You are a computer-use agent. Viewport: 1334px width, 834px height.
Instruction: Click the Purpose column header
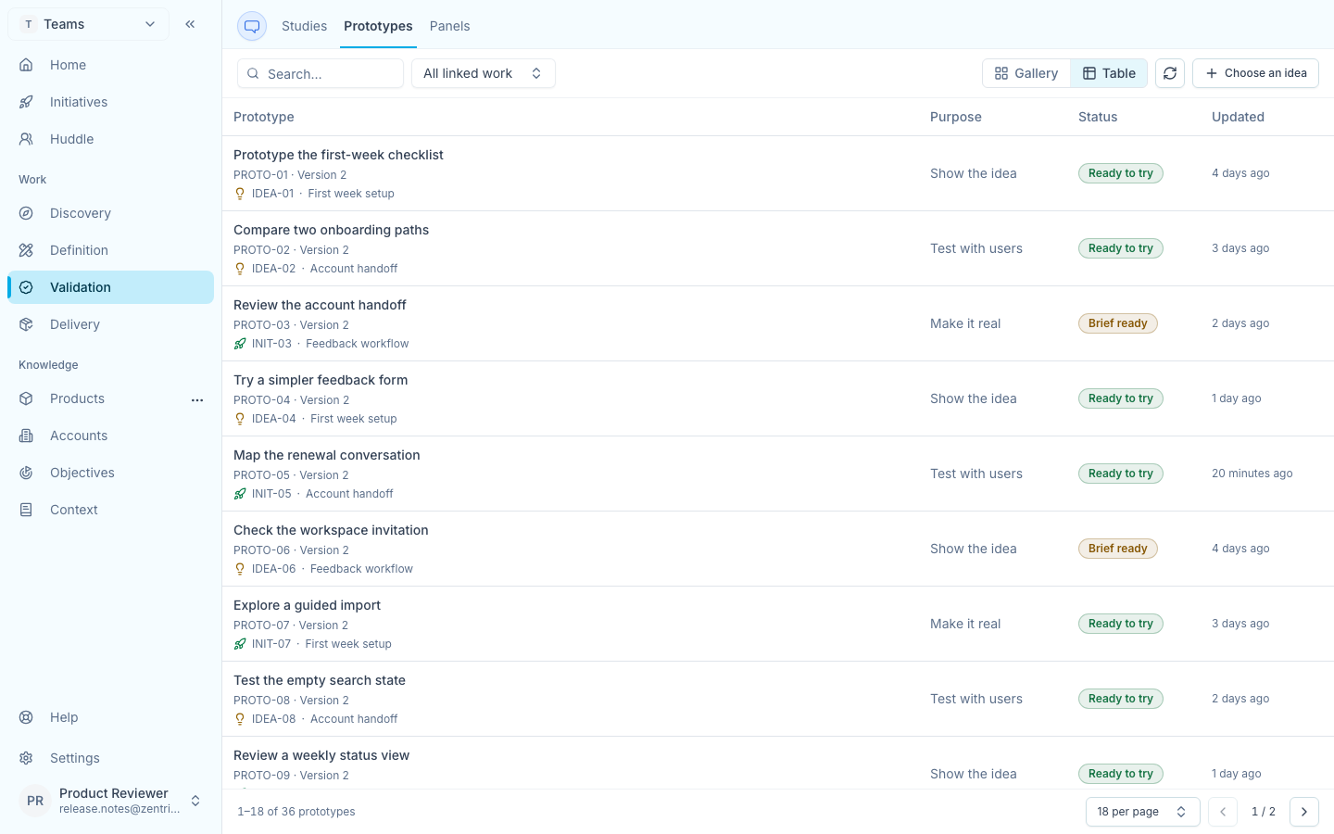956,117
